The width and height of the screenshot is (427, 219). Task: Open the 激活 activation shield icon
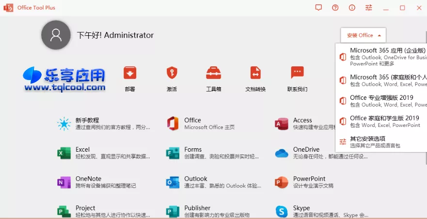click(172, 73)
